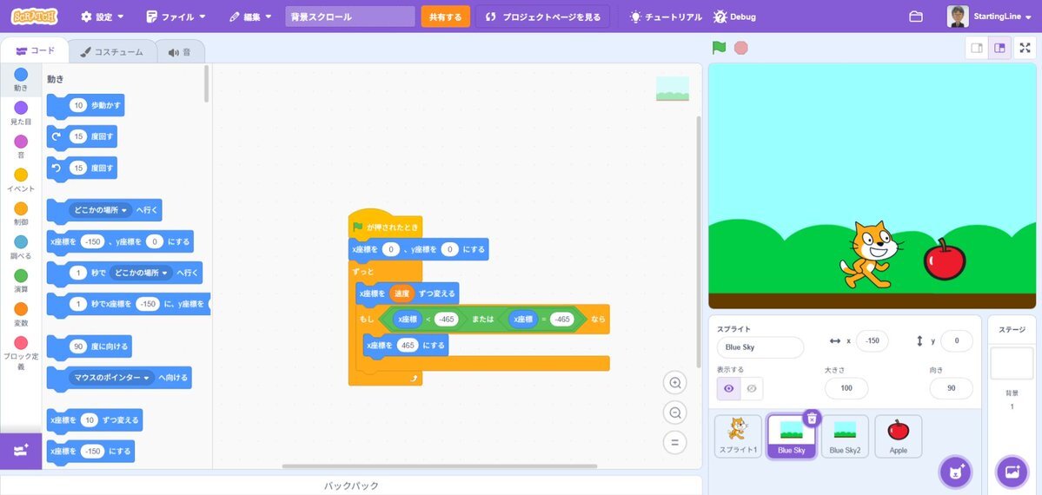Image resolution: width=1042 pixels, height=495 pixels.
Task: Open the ファイル file menu
Action: point(176,16)
